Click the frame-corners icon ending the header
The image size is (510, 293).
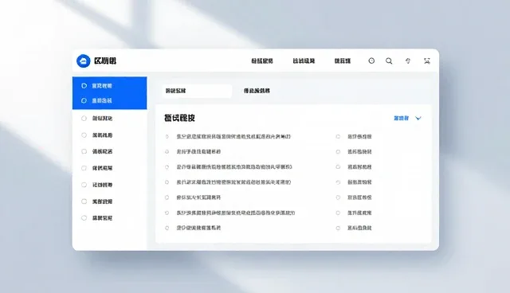(427, 61)
